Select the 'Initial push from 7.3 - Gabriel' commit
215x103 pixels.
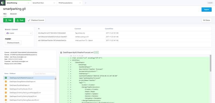pos(124,41)
